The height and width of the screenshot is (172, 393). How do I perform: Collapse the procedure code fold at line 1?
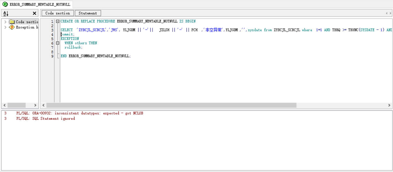click(57, 21)
